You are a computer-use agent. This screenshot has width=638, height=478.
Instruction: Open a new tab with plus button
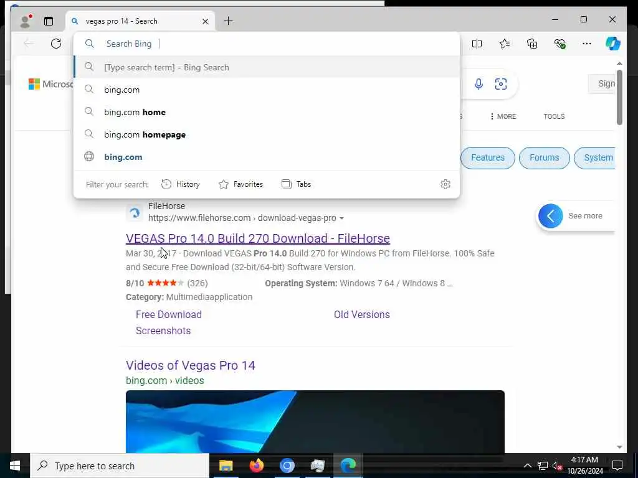tap(229, 21)
